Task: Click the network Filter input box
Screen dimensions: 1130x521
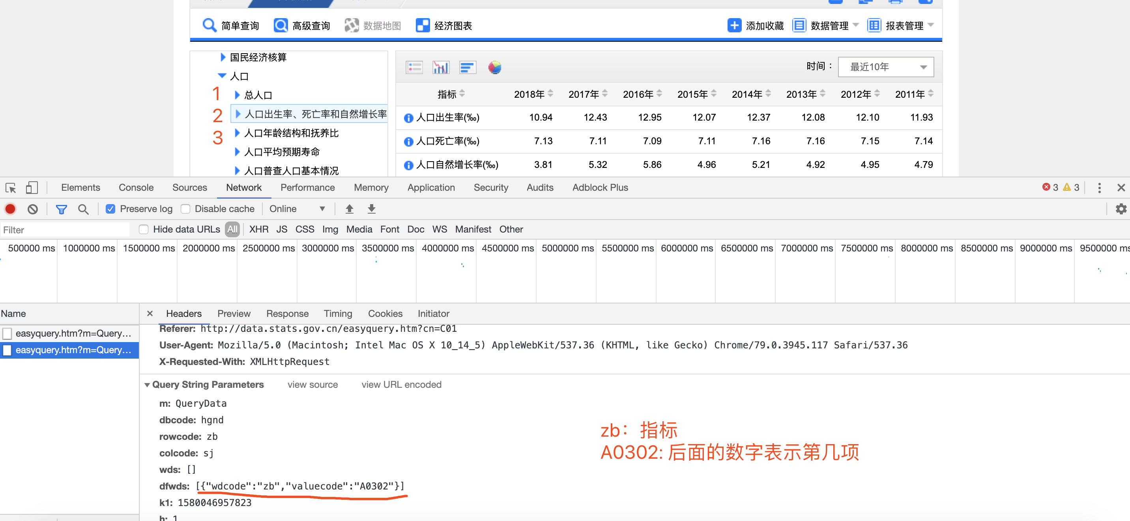Action: coord(65,229)
